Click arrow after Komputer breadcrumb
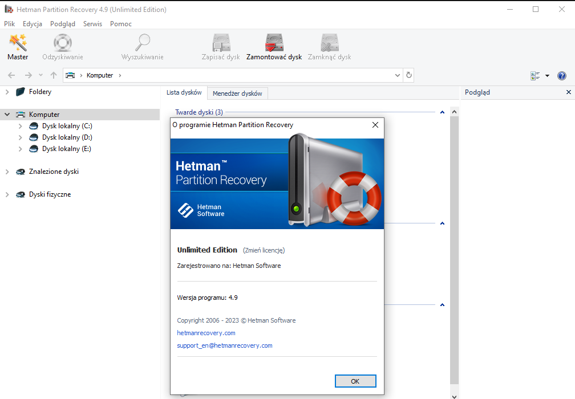Viewport: 575px width, 399px height. tap(120, 75)
